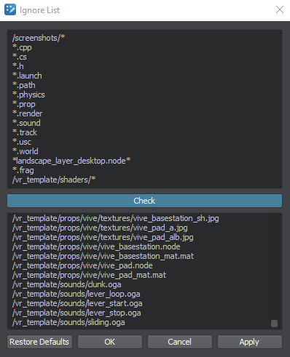Select lever_loop.oga result entry
Screen dimensions: 290x357
[77, 294]
